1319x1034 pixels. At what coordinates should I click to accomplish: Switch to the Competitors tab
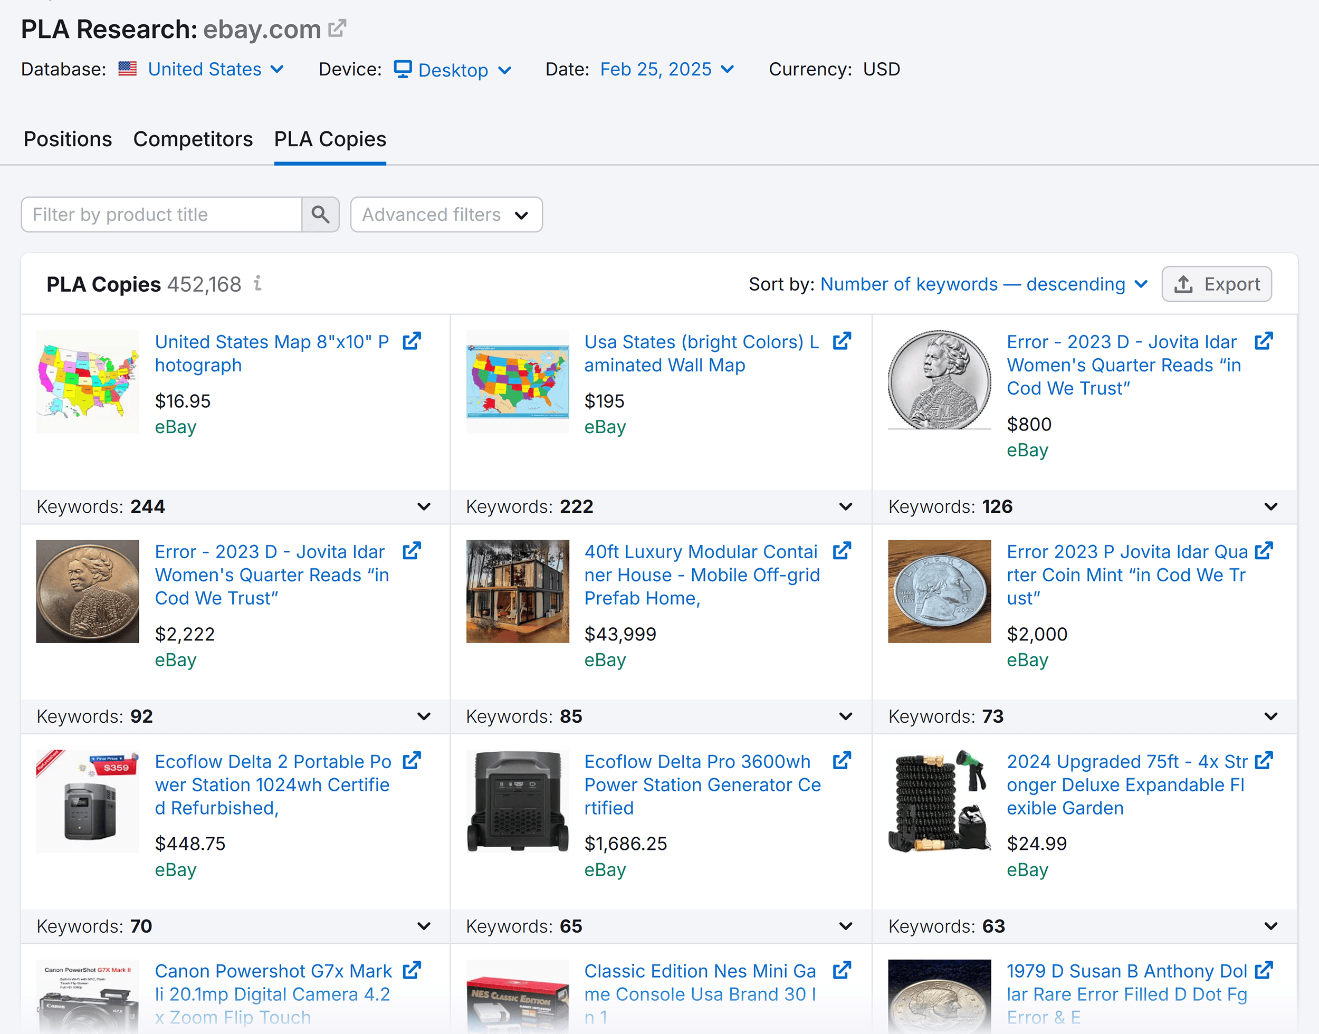(x=193, y=139)
